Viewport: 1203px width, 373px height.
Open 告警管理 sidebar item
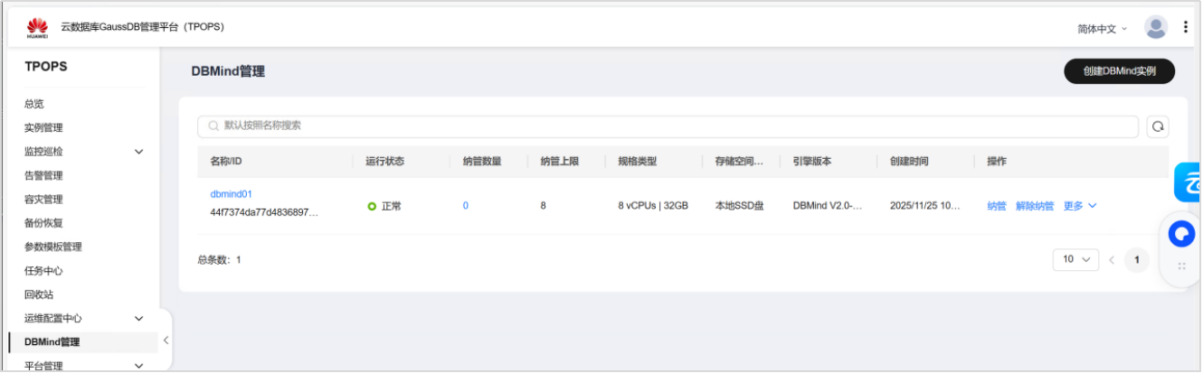pos(43,175)
